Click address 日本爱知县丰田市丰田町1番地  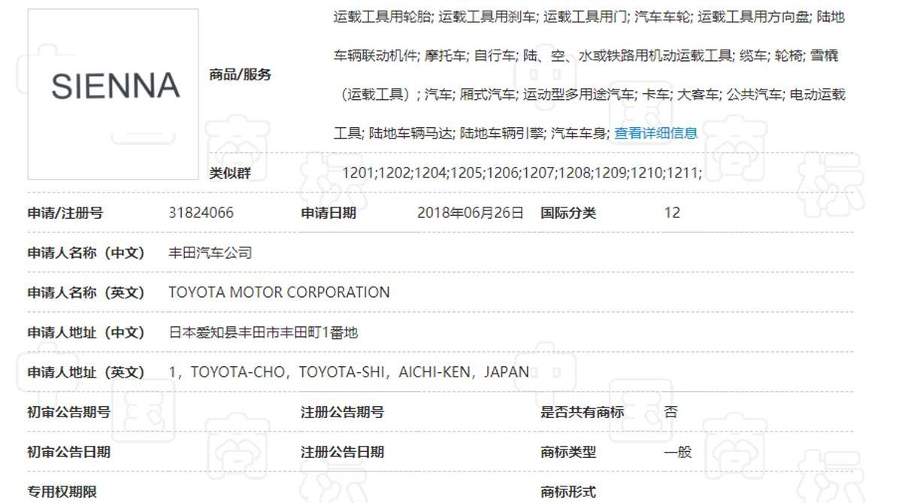tap(263, 332)
